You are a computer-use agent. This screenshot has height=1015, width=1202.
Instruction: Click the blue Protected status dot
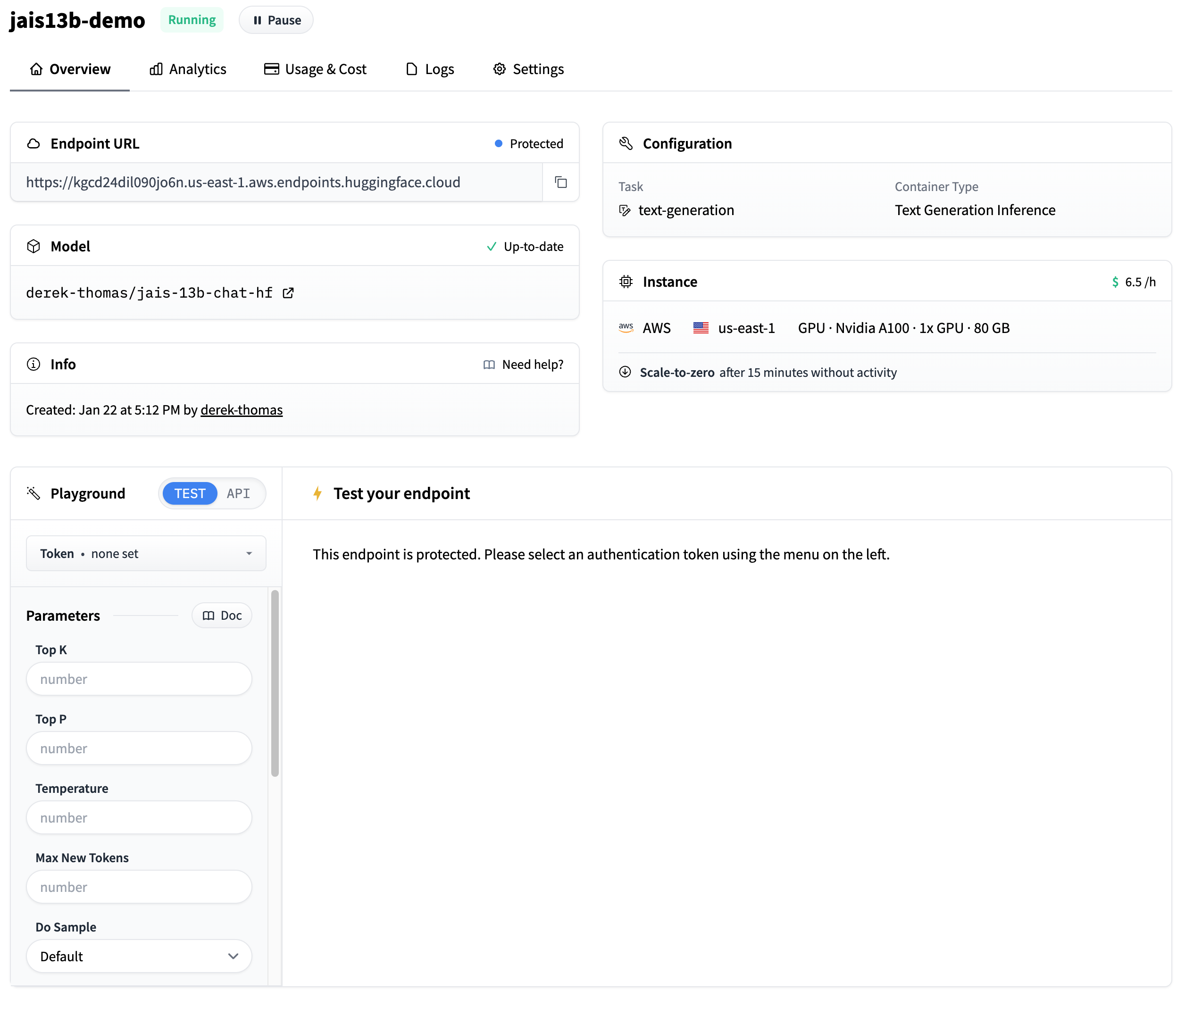click(x=498, y=143)
